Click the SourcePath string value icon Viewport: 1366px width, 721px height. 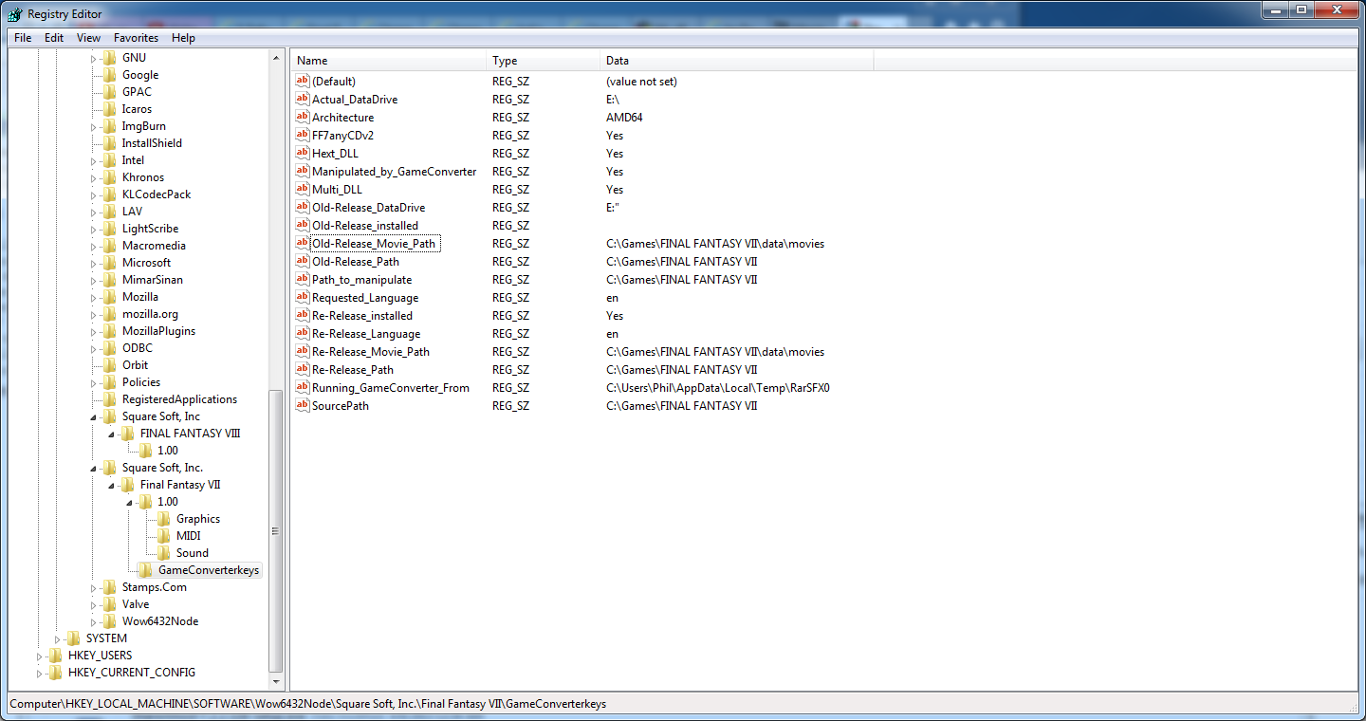303,406
